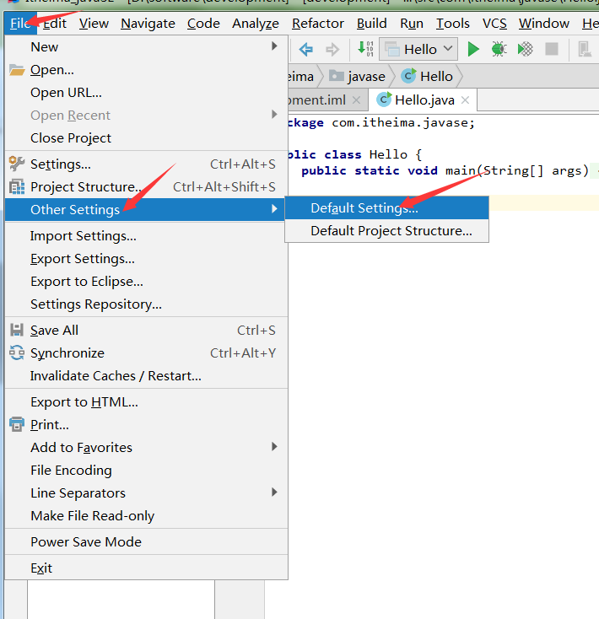This screenshot has width=599, height=619.
Task: Select Export to HTML... menu item
Action: (146, 402)
